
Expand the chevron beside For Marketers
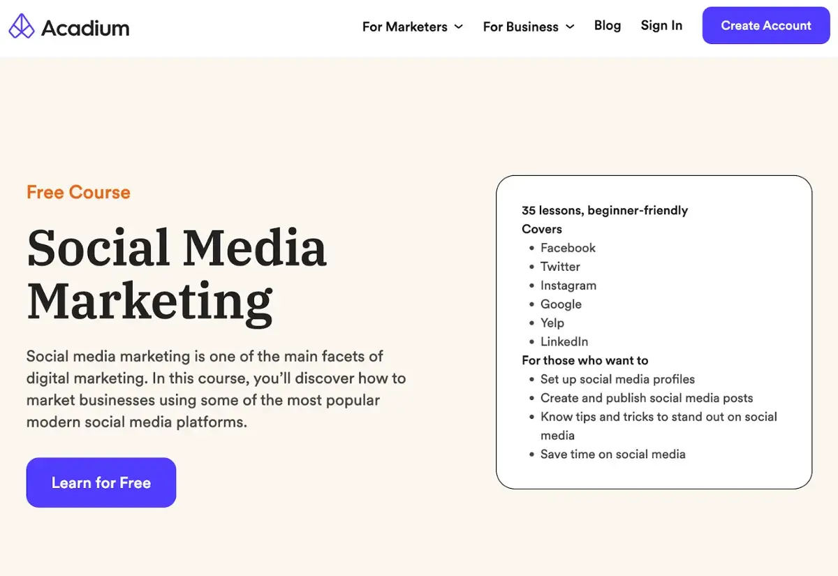coord(459,27)
